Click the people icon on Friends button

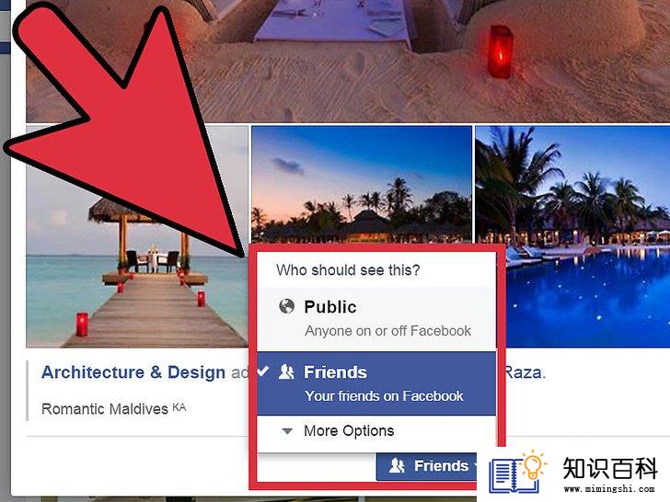(x=397, y=465)
